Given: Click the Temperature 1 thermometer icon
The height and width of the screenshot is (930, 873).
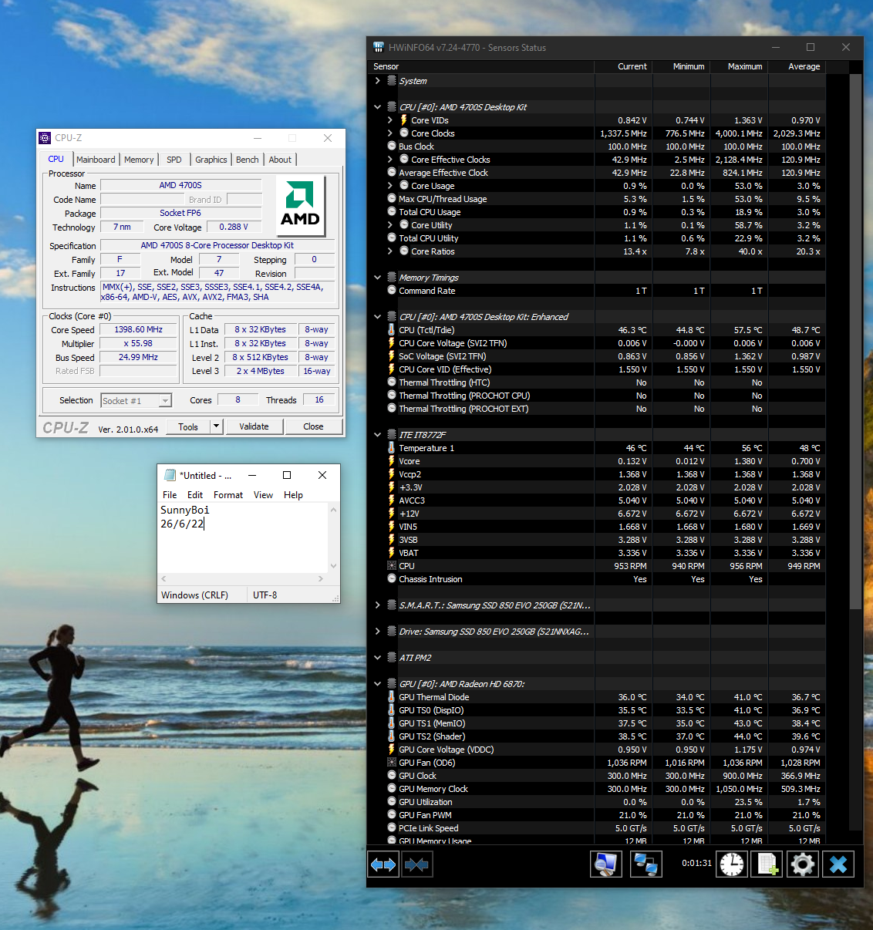Looking at the screenshot, I should click(x=392, y=448).
